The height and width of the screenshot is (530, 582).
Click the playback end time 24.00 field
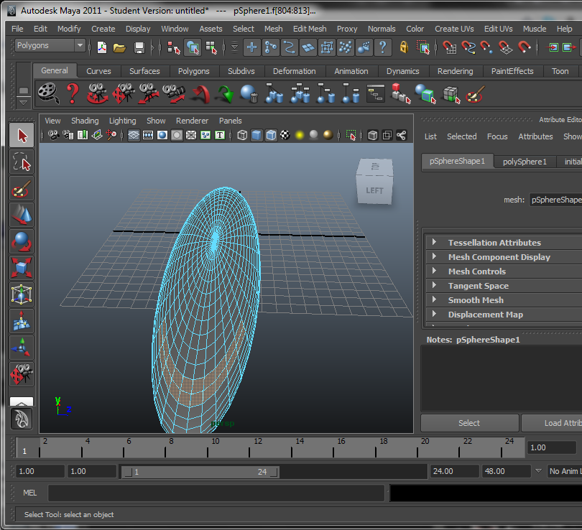pos(454,471)
